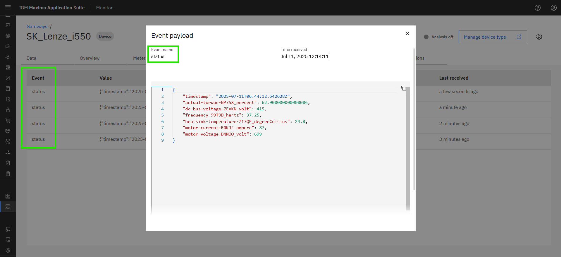
Task: Click the two people sidebar icon
Action: click(8, 142)
